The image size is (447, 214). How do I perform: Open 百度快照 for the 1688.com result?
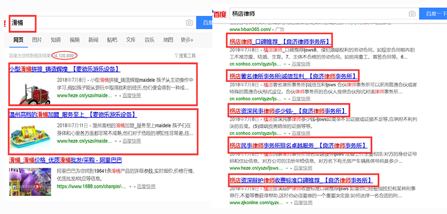click(x=146, y=187)
